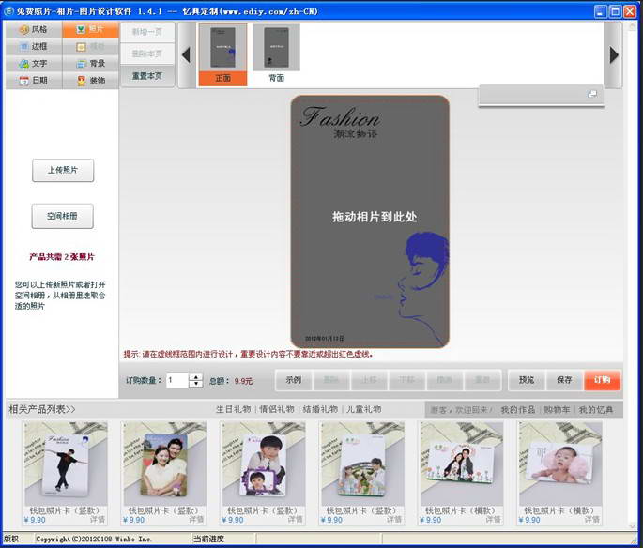
Task: Open 详情 link of the first product
Action: 97,519
